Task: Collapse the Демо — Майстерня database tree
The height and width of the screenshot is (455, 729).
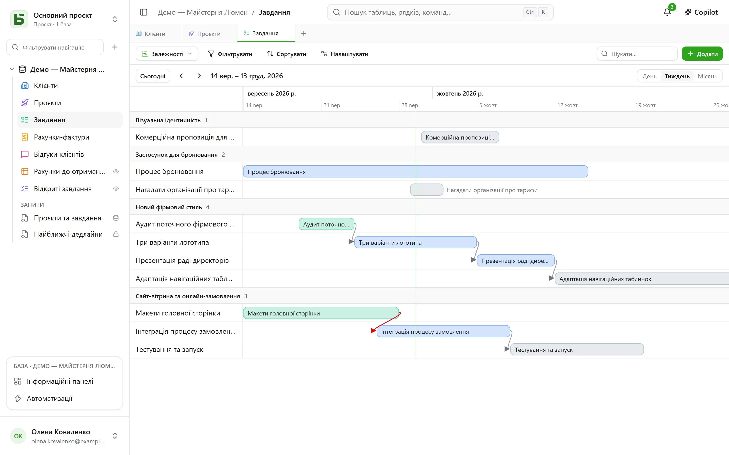Action: pyautogui.click(x=12, y=69)
